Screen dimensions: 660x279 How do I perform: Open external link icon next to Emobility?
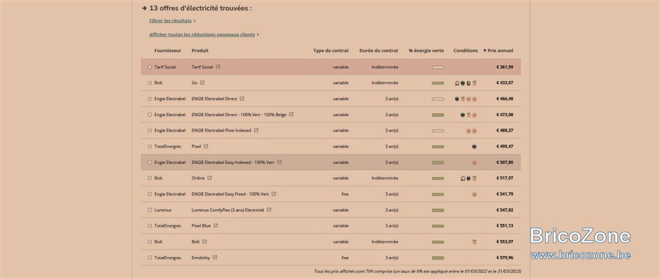pyautogui.click(x=215, y=258)
